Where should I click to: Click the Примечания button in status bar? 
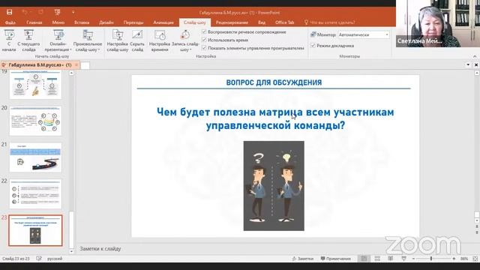tap(335, 259)
